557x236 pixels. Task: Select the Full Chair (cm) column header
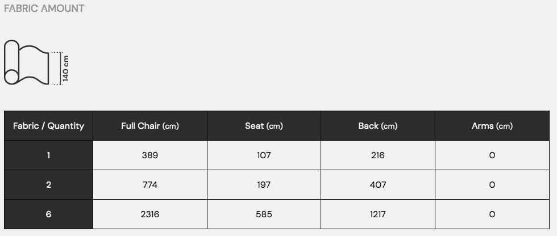[150, 126]
